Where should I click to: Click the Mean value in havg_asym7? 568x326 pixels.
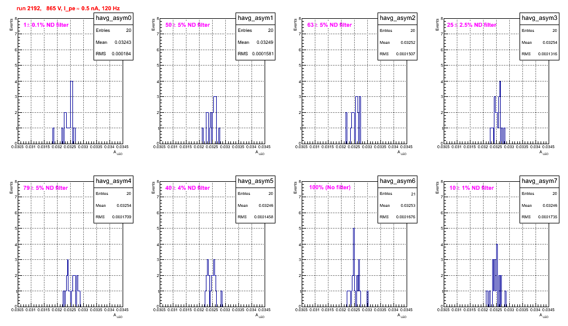tap(550, 205)
